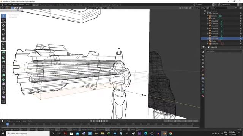Open the Modifier properties wrench tab
This screenshot has width=243, height=136.
click(203, 78)
